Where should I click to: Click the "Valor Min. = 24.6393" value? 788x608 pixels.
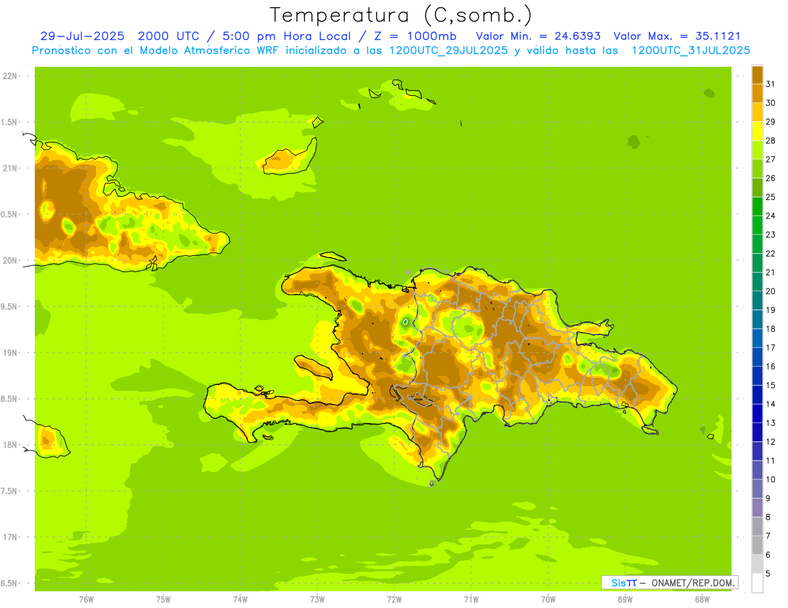tap(538, 36)
